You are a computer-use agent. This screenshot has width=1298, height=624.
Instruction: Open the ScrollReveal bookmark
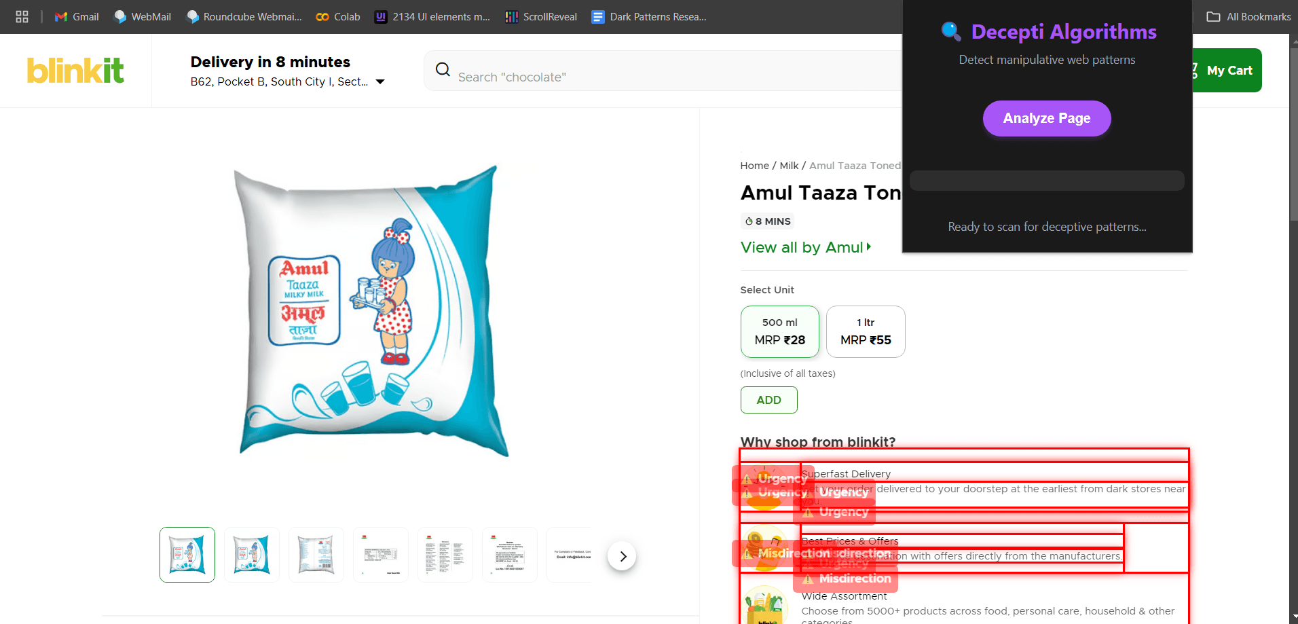pos(541,17)
